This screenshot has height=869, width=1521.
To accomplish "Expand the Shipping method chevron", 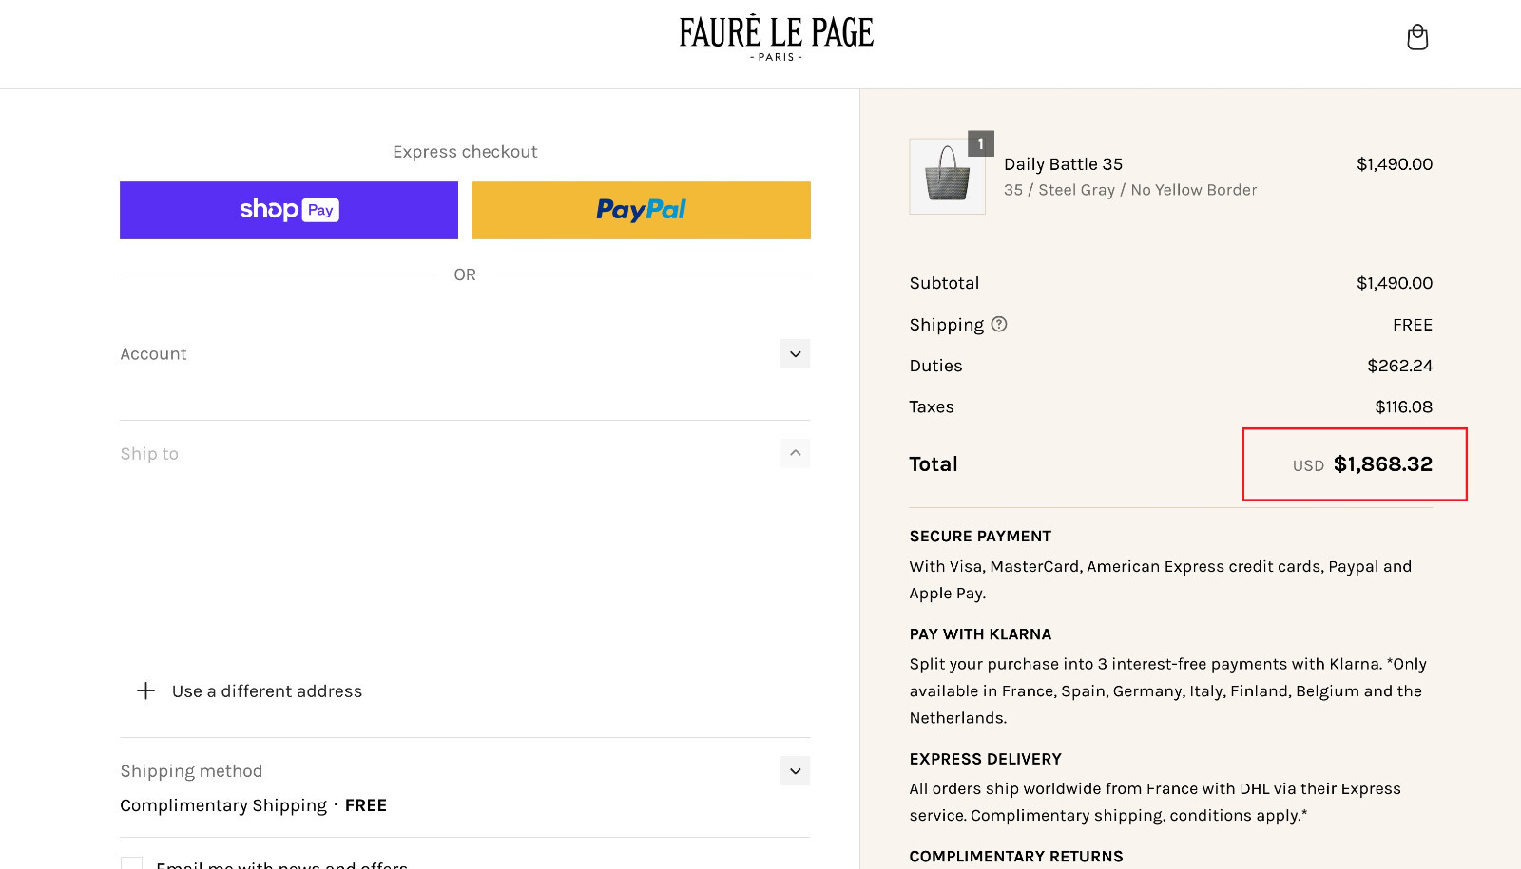I will [796, 771].
